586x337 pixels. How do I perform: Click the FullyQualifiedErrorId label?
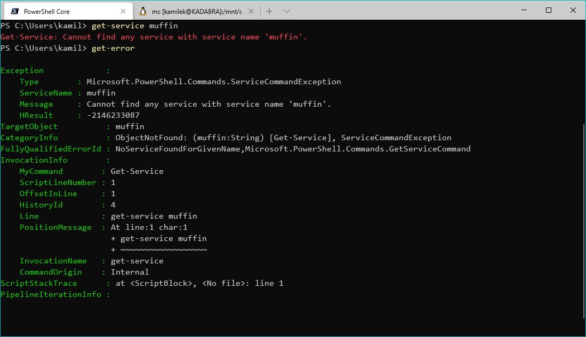(x=51, y=149)
